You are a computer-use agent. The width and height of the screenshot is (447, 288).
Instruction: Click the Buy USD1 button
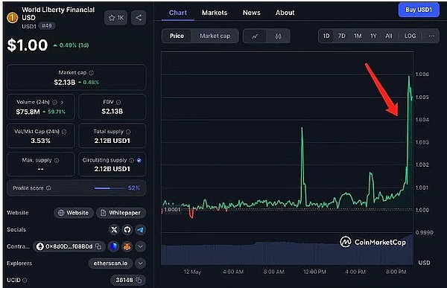[x=419, y=10]
